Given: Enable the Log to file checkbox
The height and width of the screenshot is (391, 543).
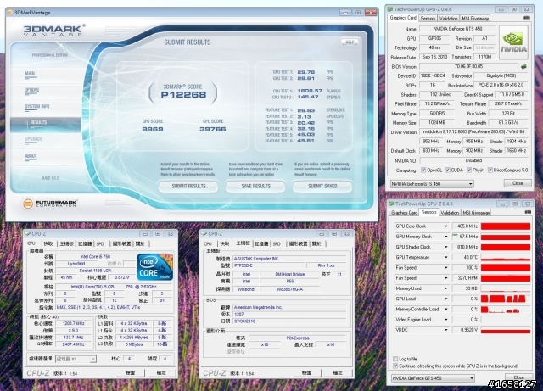Looking at the screenshot, I should point(395,359).
